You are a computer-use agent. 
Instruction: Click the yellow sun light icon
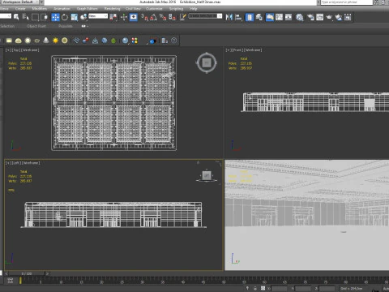[x=55, y=41]
